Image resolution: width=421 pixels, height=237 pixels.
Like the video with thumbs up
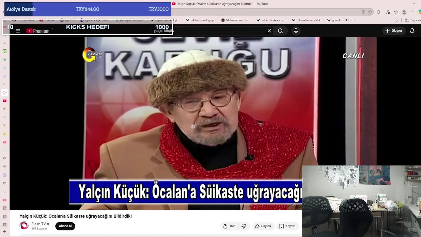coord(229,226)
